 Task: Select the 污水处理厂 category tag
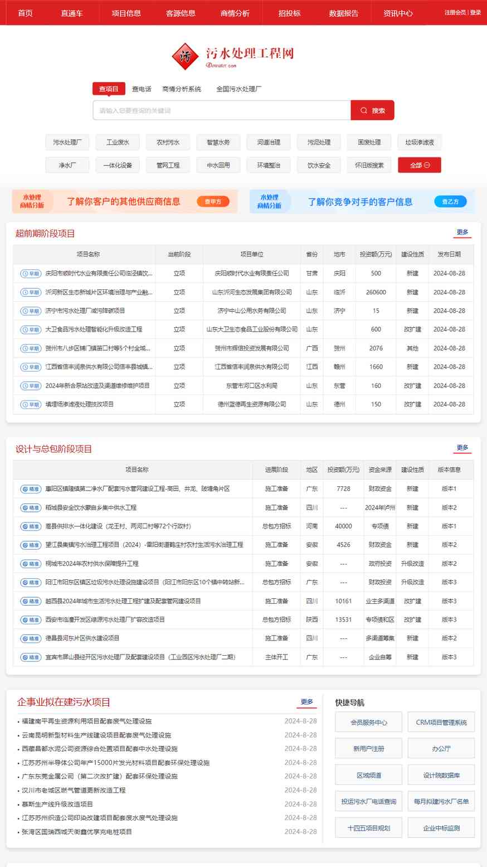pos(67,142)
